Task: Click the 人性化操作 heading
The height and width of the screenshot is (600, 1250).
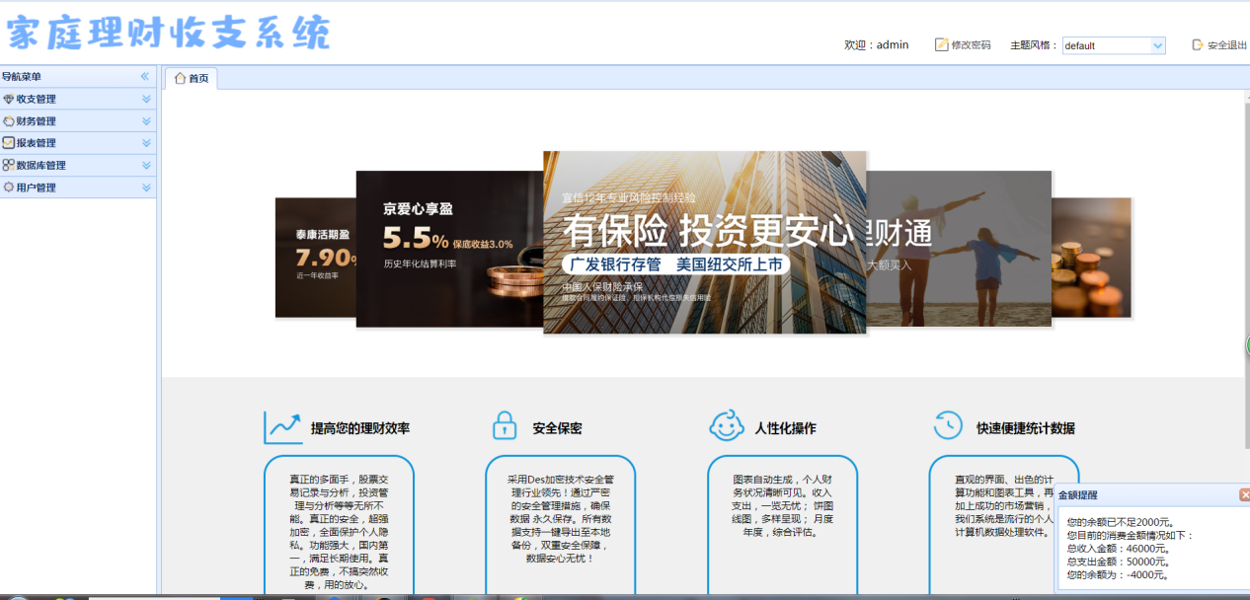Action: (786, 428)
